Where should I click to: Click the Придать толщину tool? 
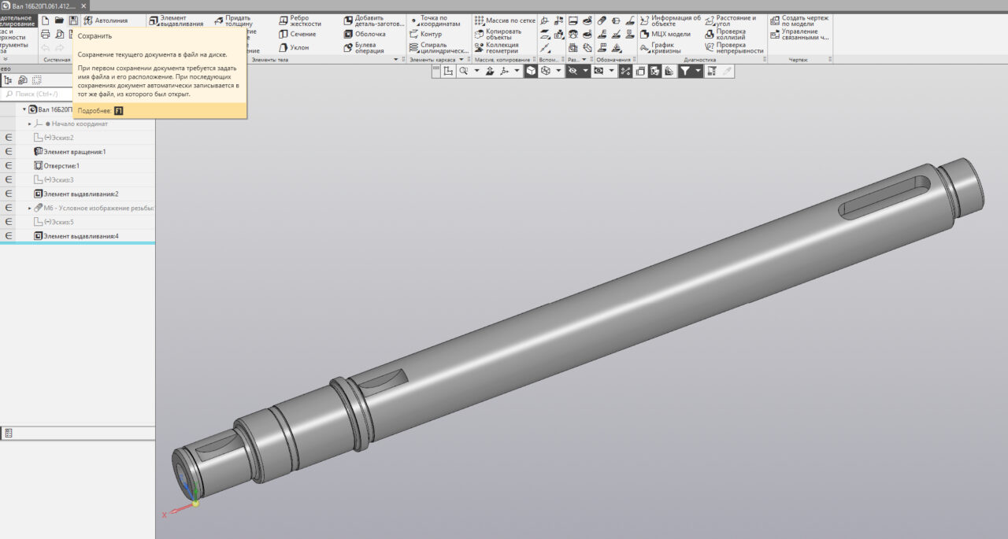point(232,20)
